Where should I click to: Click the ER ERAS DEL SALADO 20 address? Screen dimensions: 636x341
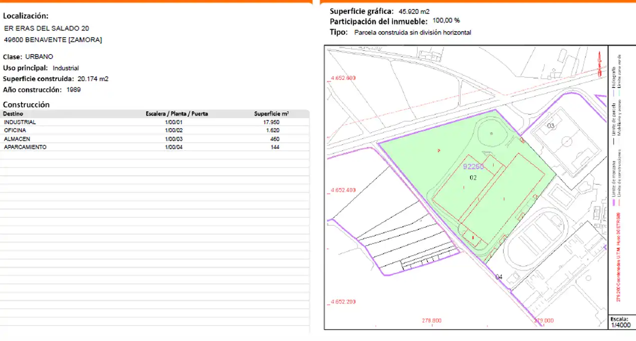click(x=47, y=29)
